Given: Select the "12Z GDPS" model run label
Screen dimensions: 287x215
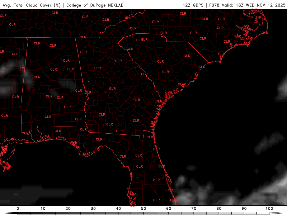Looking at the screenshot, I should pyautogui.click(x=193, y=5).
